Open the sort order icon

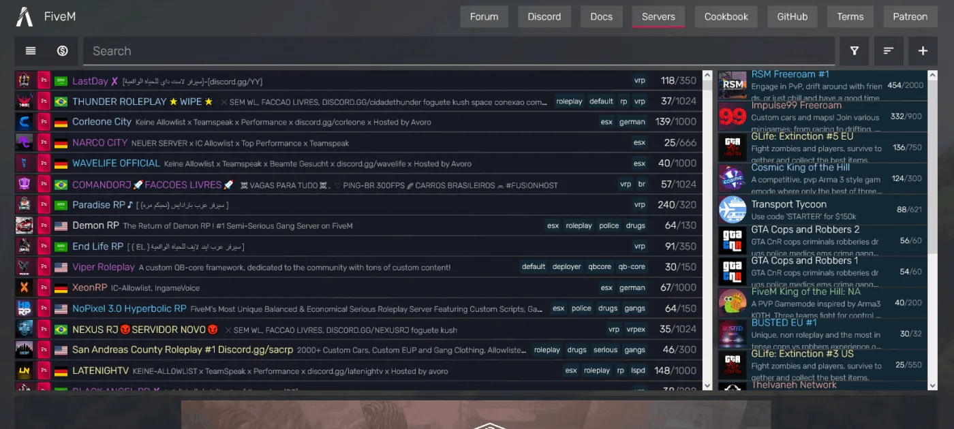889,51
